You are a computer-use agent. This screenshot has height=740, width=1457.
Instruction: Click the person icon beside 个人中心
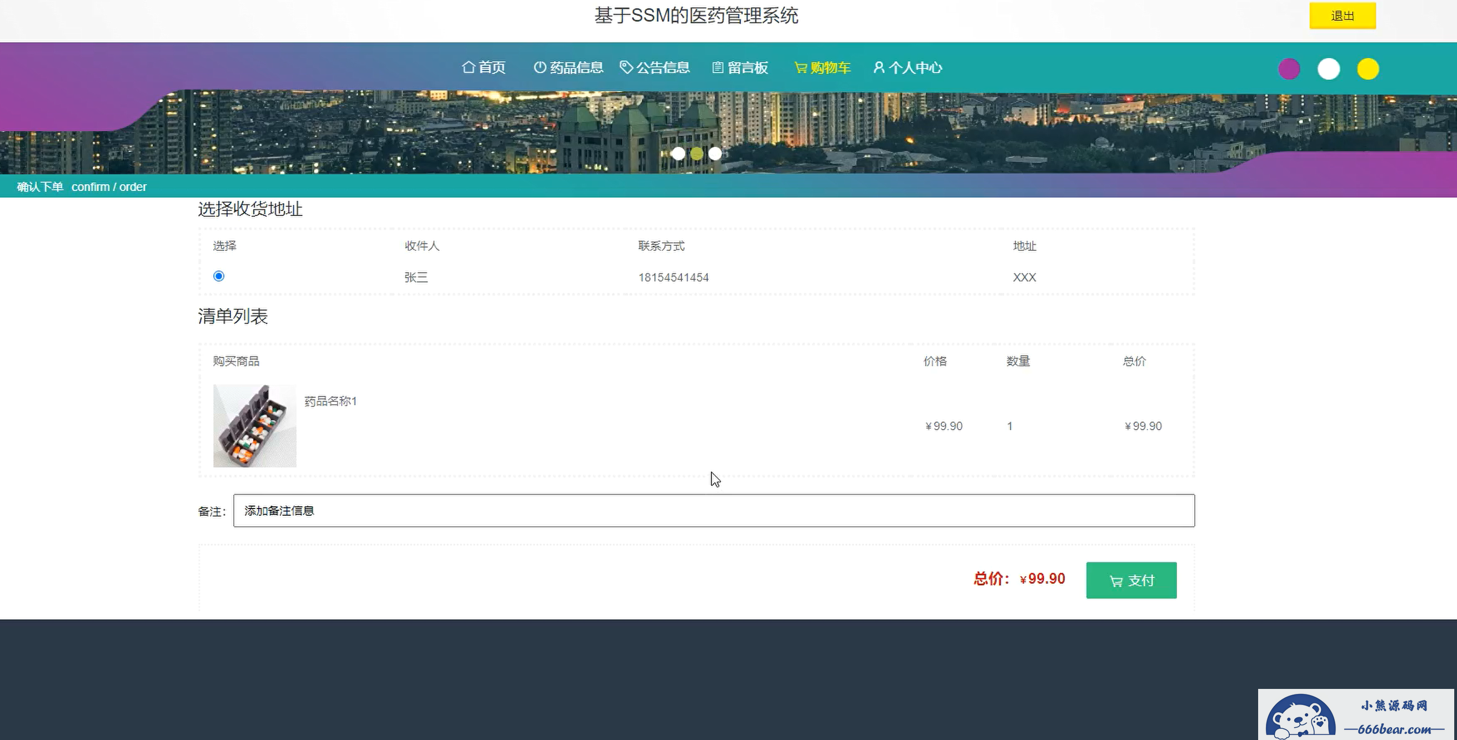[878, 67]
